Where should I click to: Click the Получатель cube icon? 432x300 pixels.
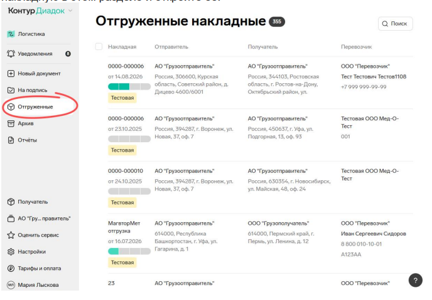(11, 202)
